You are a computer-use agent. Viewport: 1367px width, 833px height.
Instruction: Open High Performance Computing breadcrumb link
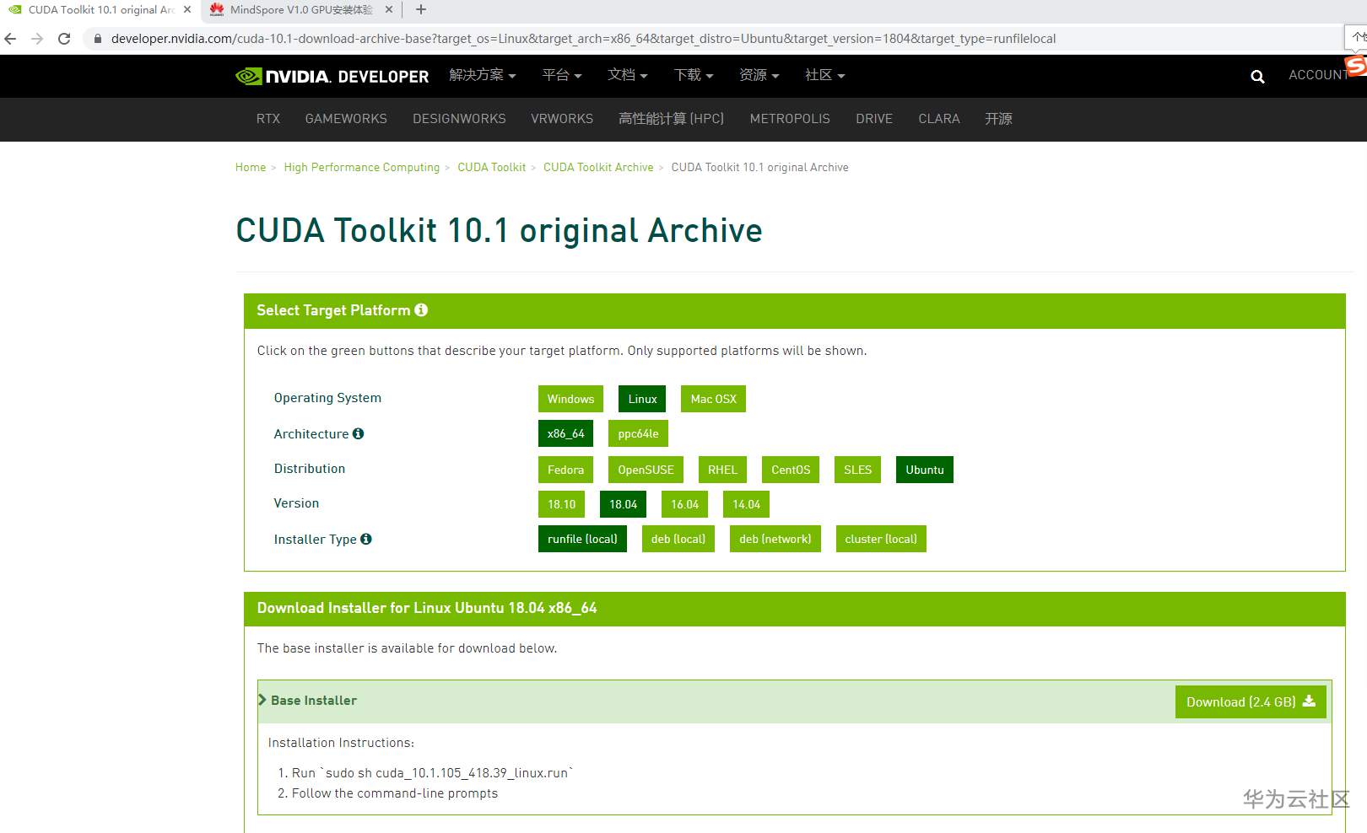pos(362,167)
